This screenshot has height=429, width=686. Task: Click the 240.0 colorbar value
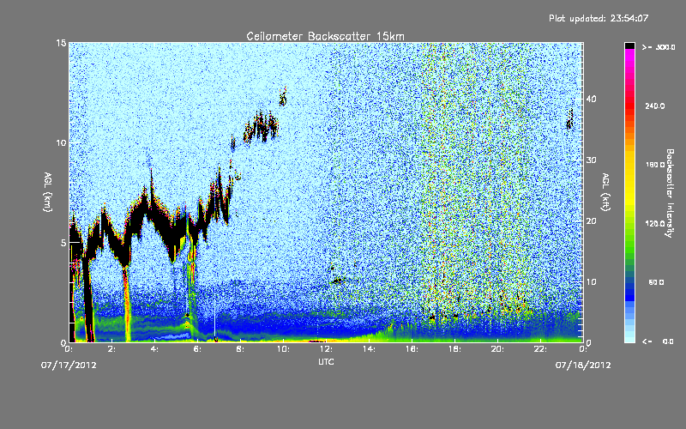(x=655, y=106)
